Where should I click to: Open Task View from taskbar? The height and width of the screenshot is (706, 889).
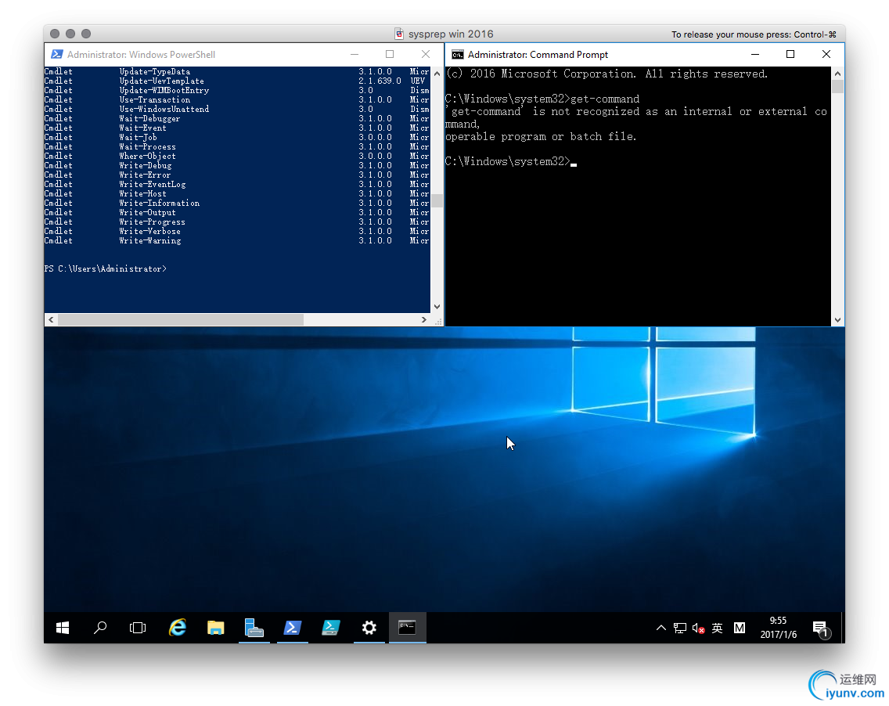[x=138, y=628]
